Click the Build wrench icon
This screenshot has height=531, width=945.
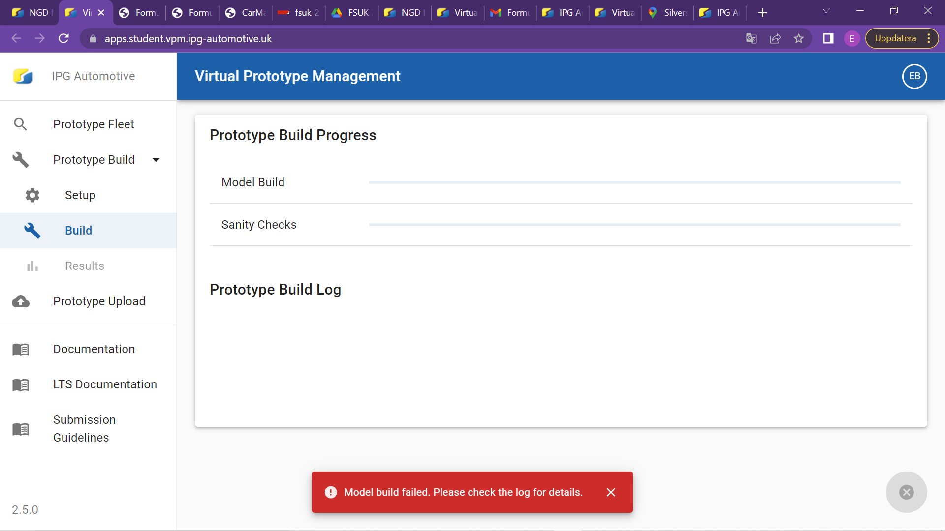32,231
